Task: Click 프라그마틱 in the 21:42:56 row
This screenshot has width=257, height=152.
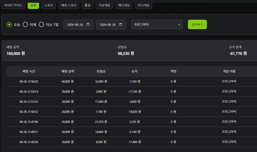Action: (x=229, y=142)
